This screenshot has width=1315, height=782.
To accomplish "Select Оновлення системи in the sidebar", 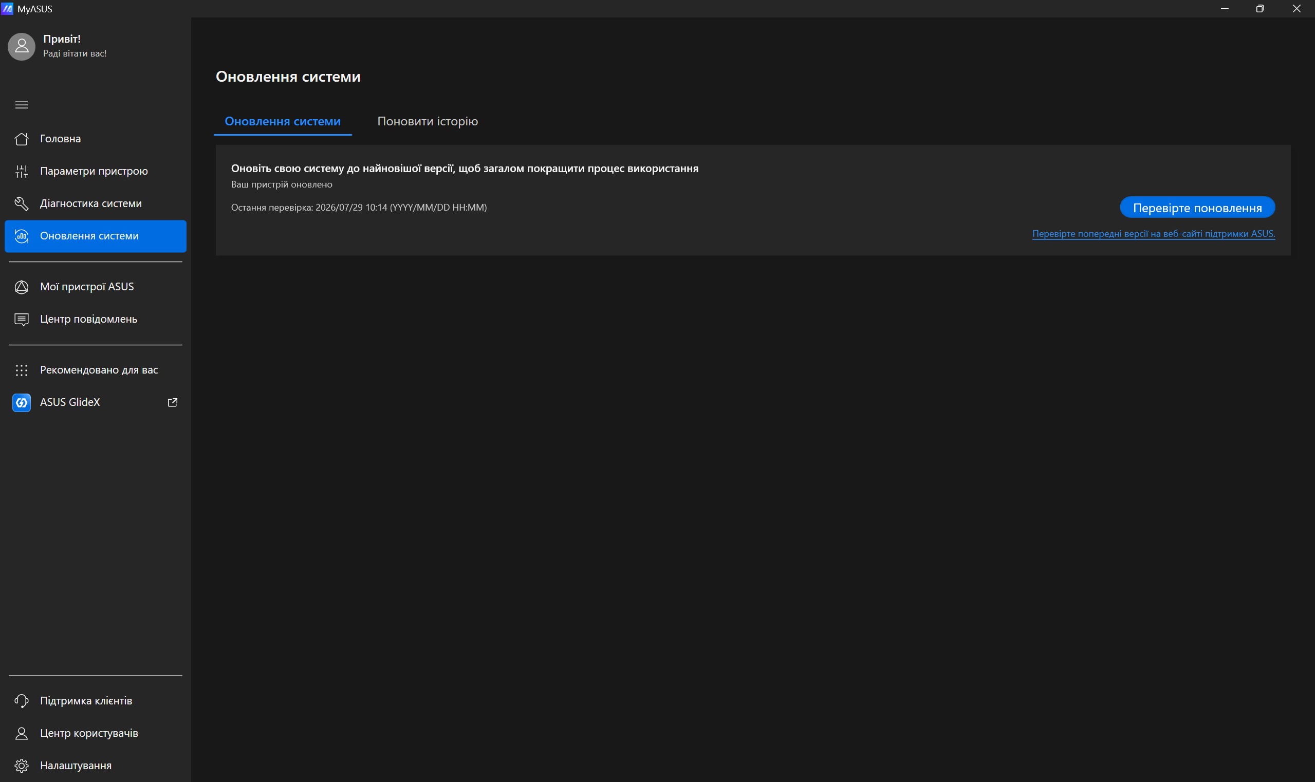I will point(96,236).
